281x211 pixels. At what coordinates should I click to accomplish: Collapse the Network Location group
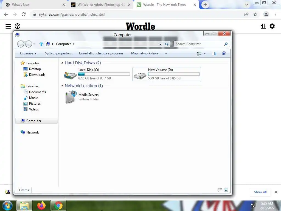tap(62, 86)
